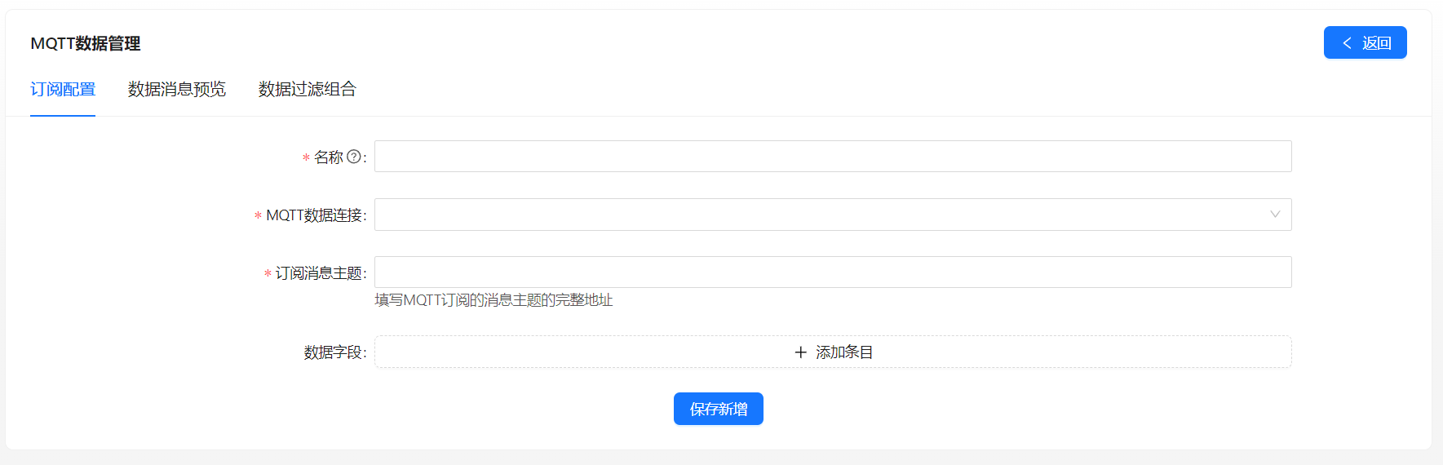Click the plus icon beside 添加条目
The image size is (1443, 465).
click(x=800, y=352)
